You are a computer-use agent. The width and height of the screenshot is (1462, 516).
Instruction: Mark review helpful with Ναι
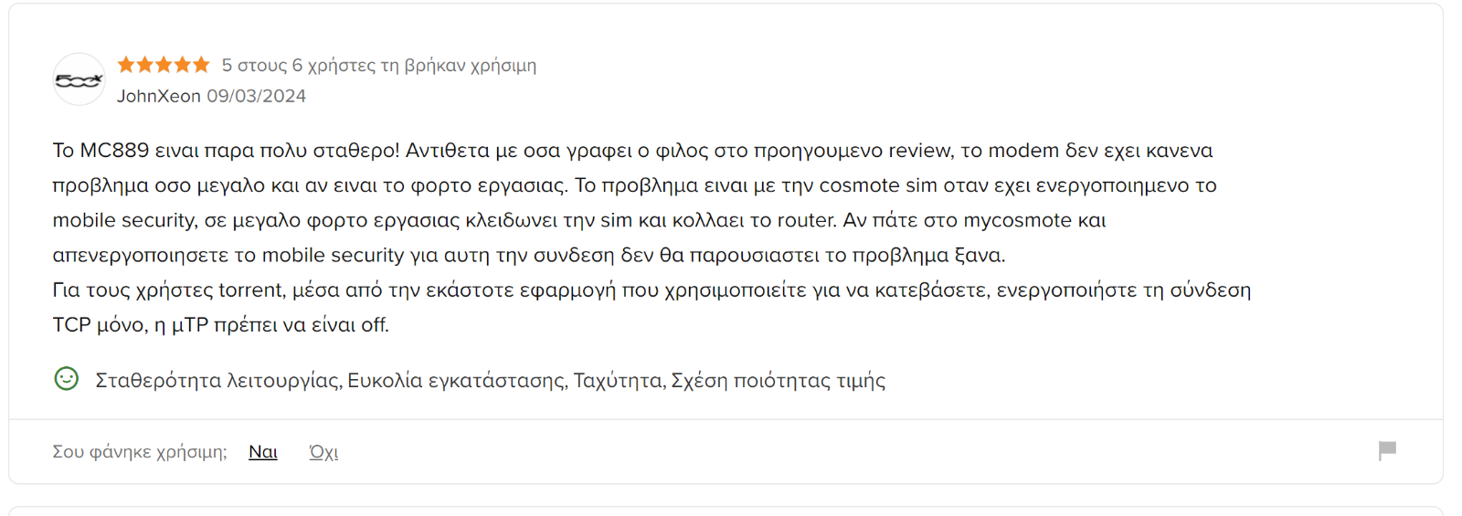pyautogui.click(x=263, y=452)
